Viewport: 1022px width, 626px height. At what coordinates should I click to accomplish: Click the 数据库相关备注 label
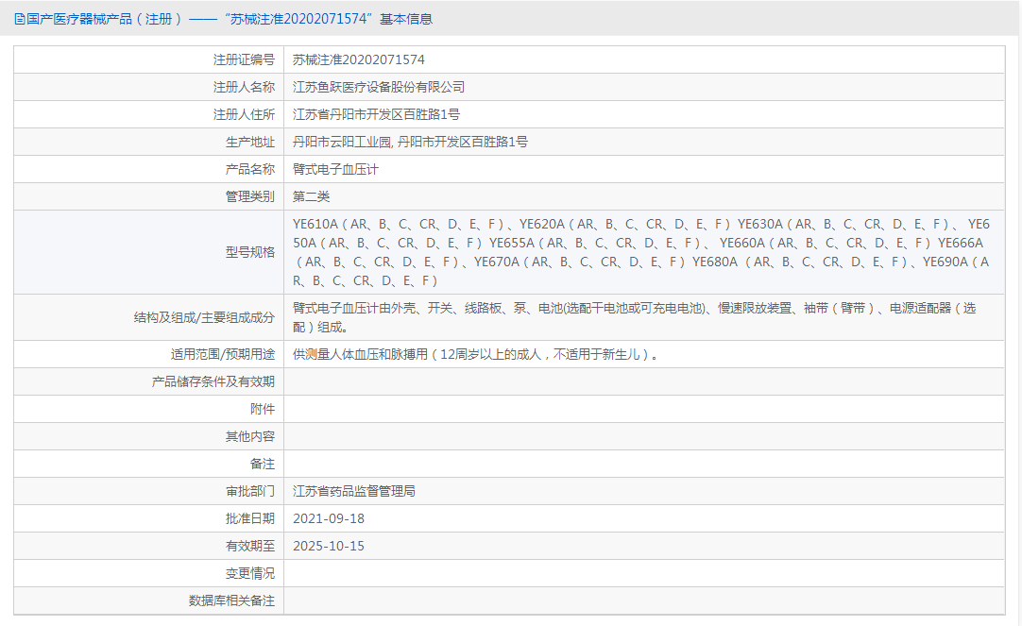tap(232, 601)
